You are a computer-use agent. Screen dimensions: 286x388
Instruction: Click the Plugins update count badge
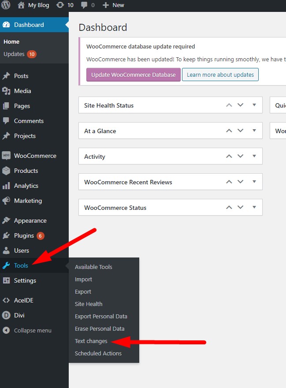pos(41,236)
